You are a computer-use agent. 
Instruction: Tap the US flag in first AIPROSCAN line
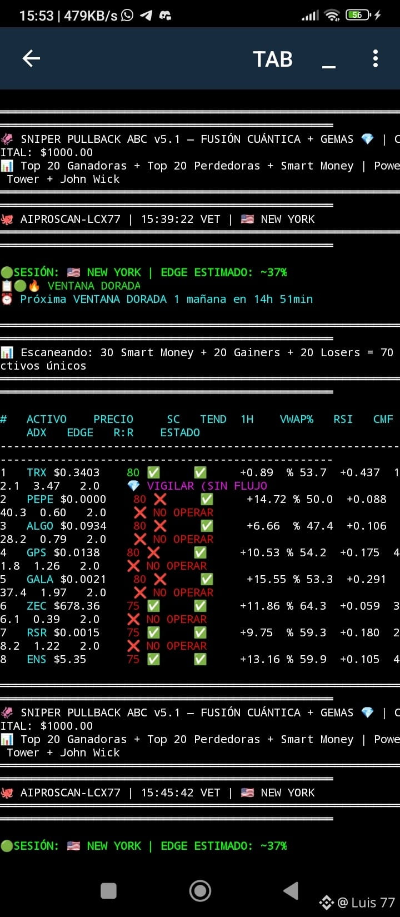pyautogui.click(x=247, y=219)
